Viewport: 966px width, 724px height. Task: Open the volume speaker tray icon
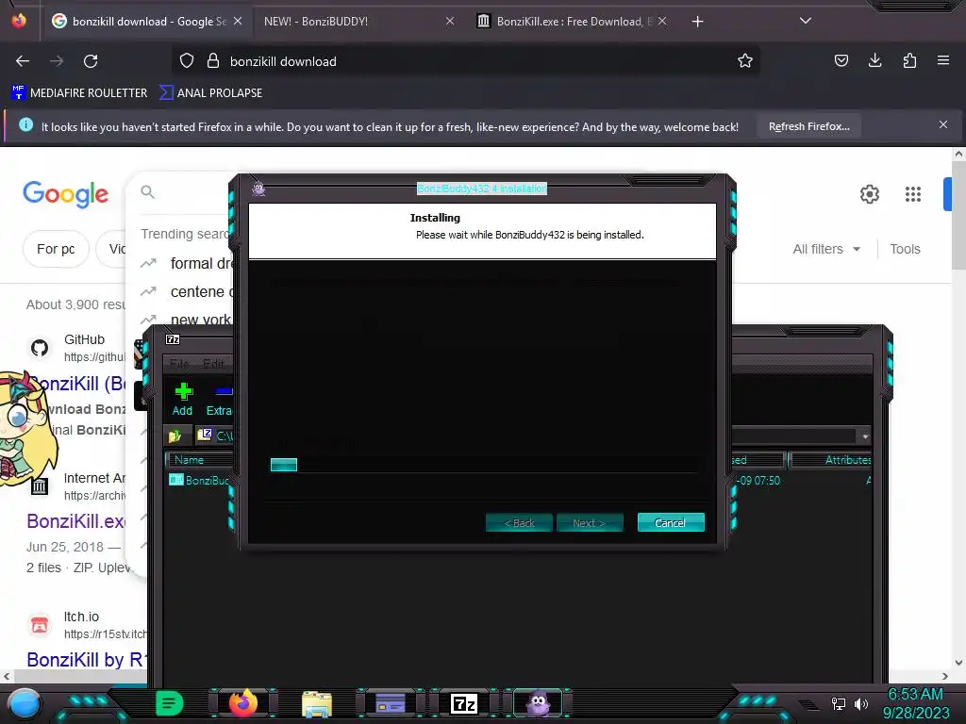pos(861,703)
